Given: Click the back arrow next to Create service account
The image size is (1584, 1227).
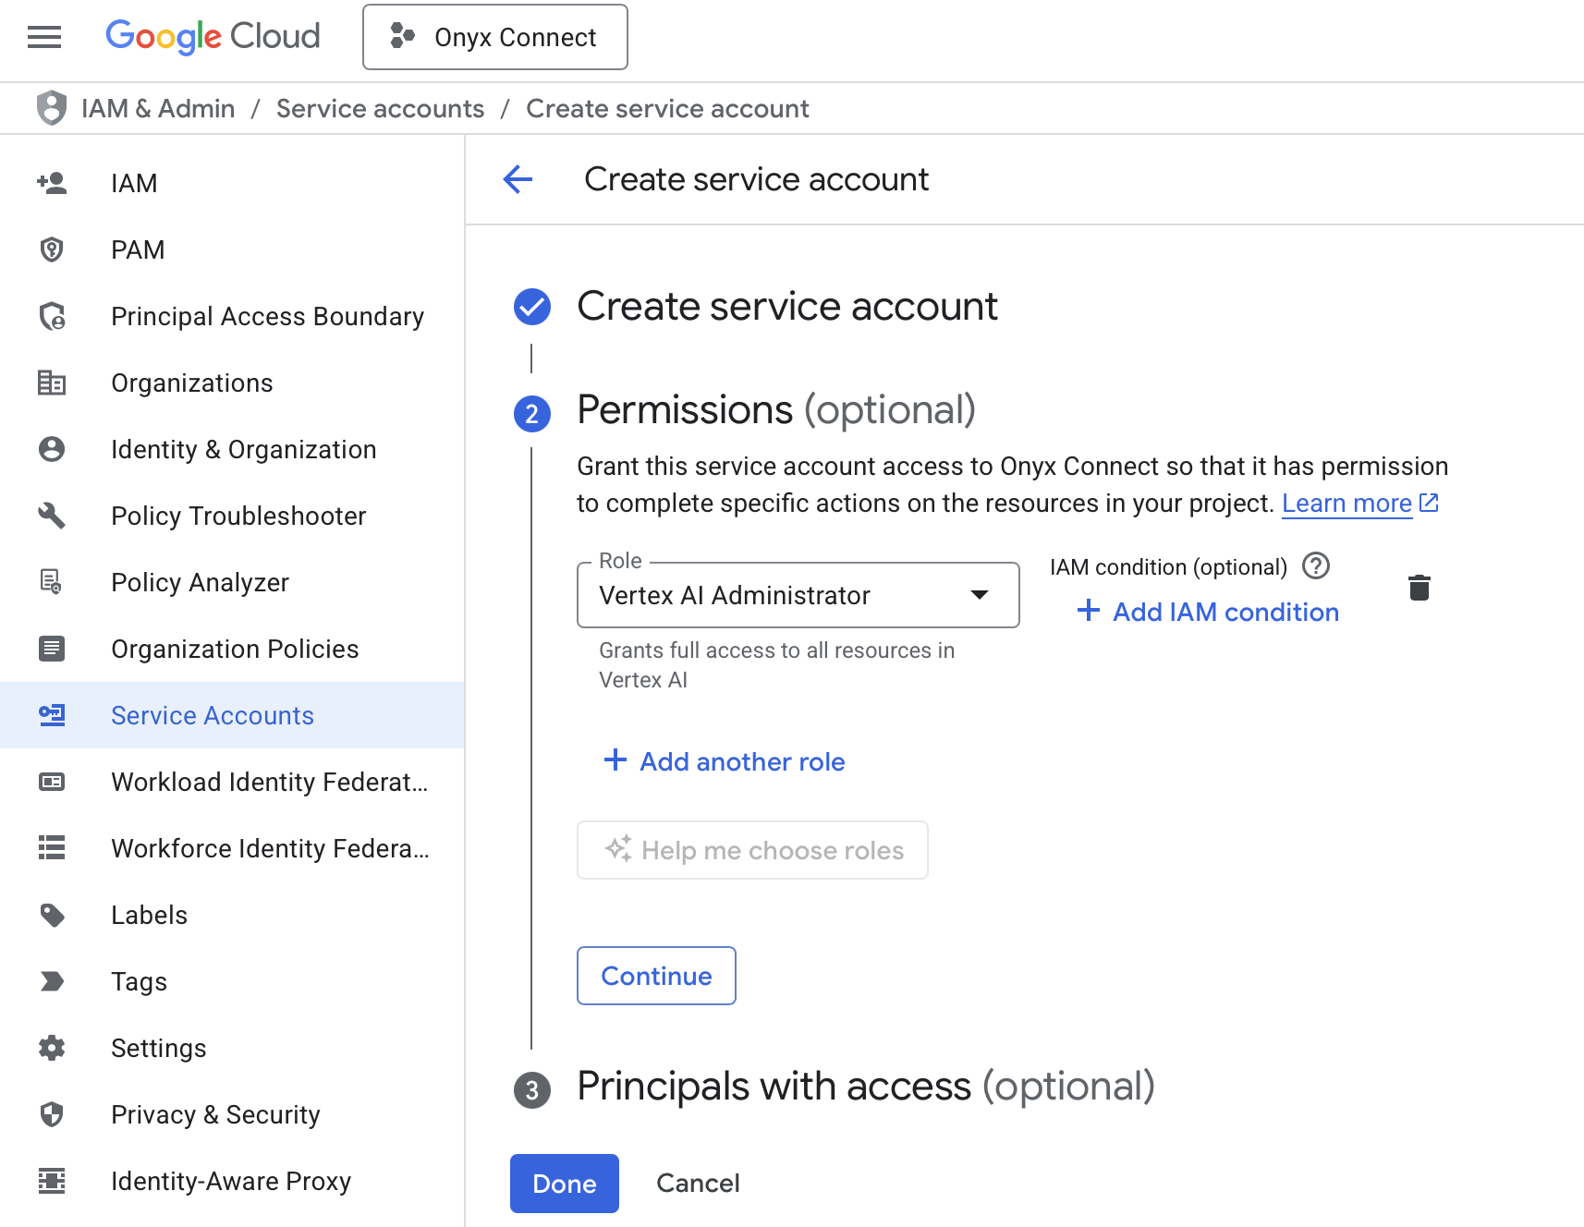Looking at the screenshot, I should point(518,180).
